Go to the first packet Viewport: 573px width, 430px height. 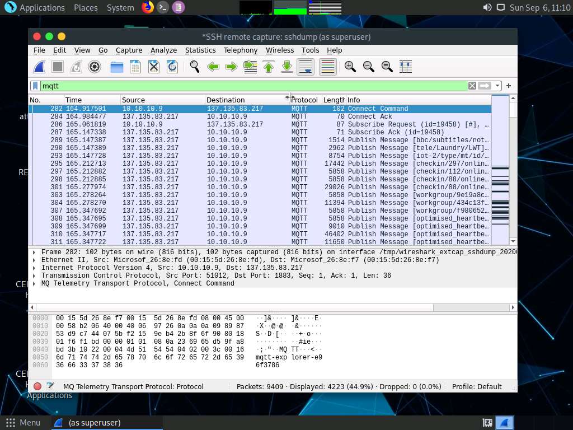point(269,67)
